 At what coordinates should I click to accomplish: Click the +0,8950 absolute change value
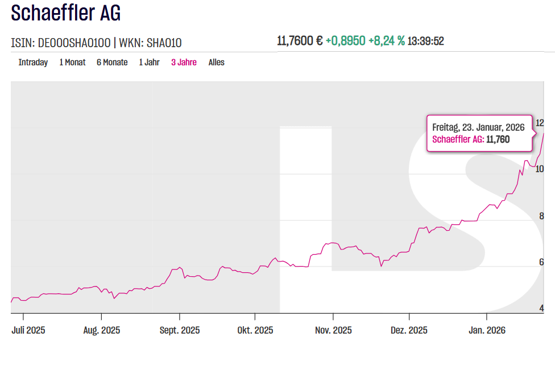click(345, 41)
